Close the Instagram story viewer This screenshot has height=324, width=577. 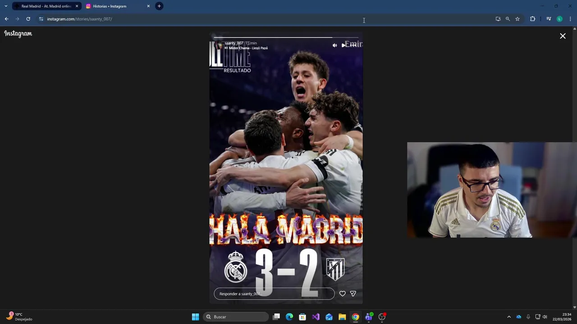563,36
